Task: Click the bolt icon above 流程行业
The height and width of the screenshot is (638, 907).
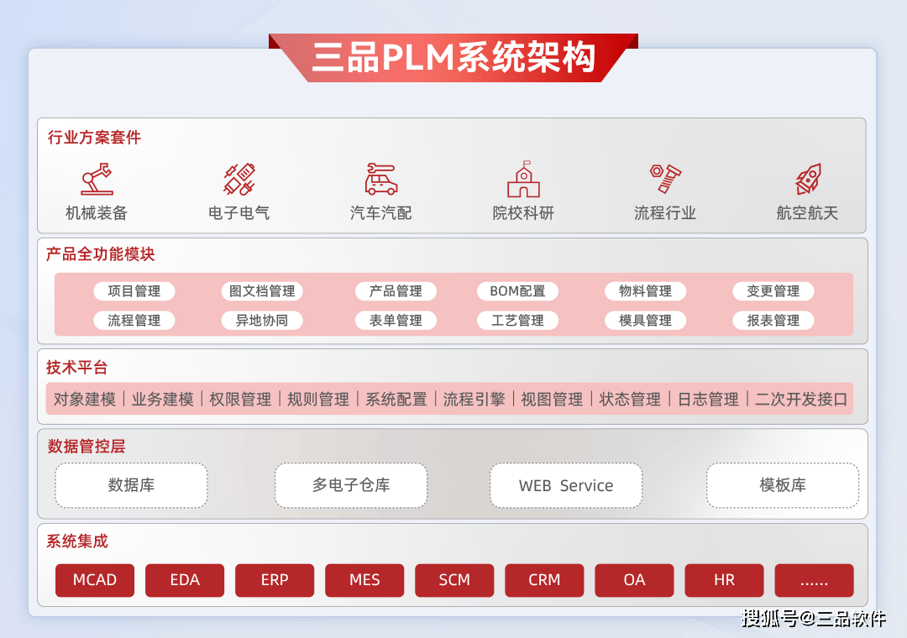Action: pos(665,179)
